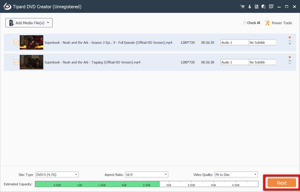Screen dimensions: 300x192
Task: Open No Subtitle selector for Tagalog file
Action: pyautogui.click(x=262, y=62)
